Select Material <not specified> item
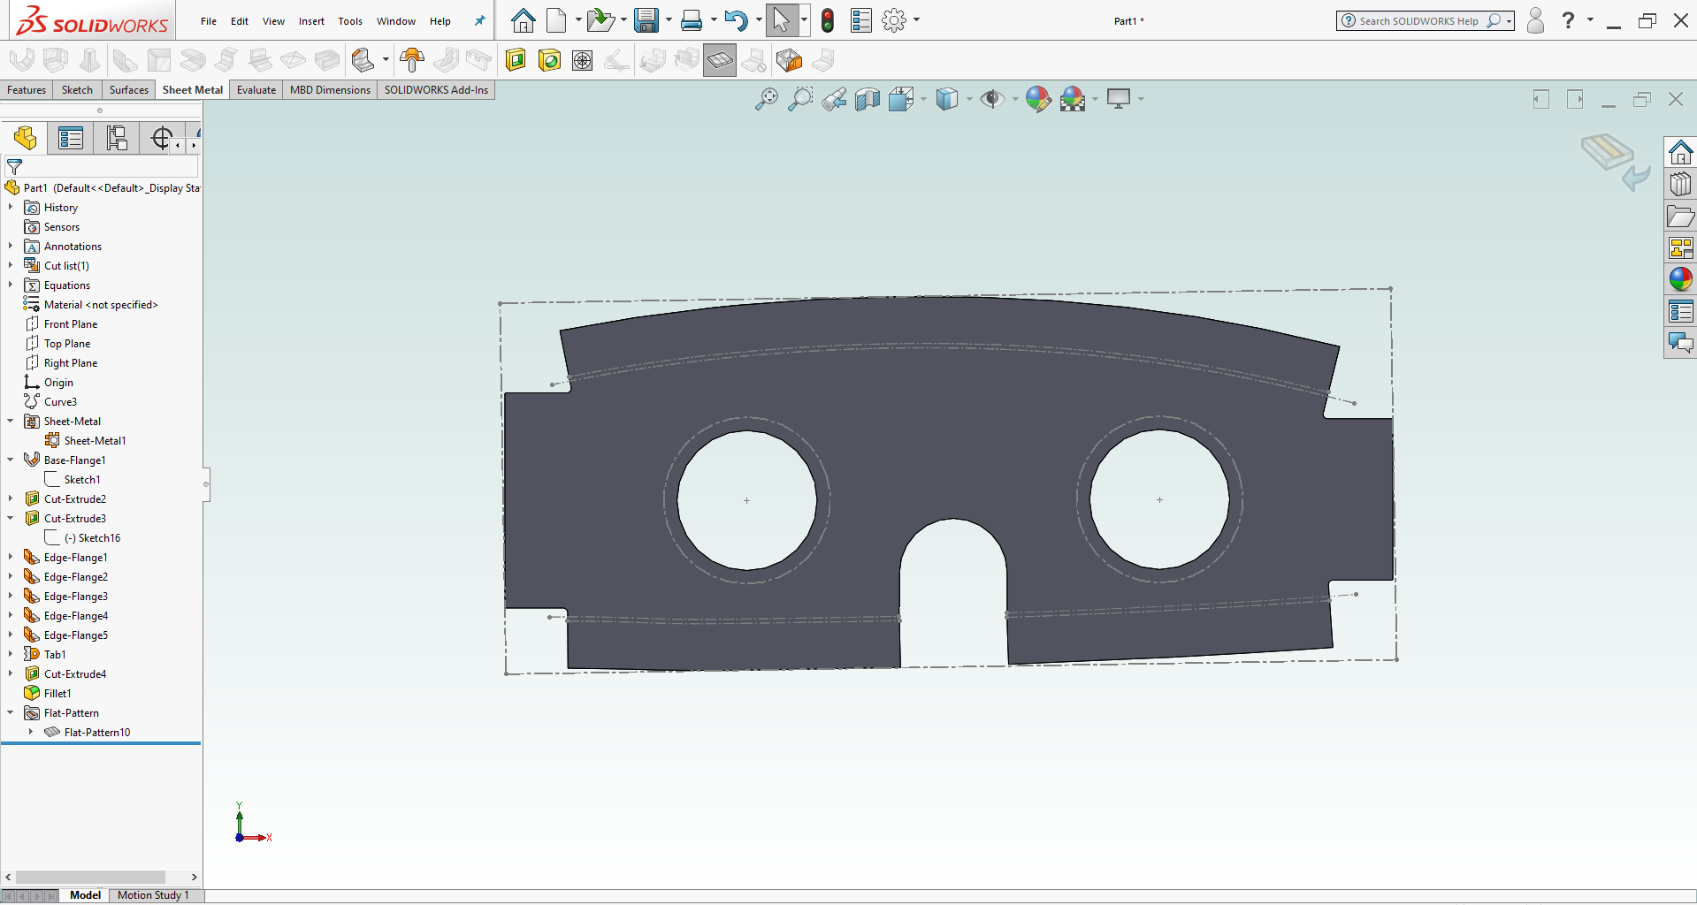The width and height of the screenshot is (1697, 905). click(101, 305)
